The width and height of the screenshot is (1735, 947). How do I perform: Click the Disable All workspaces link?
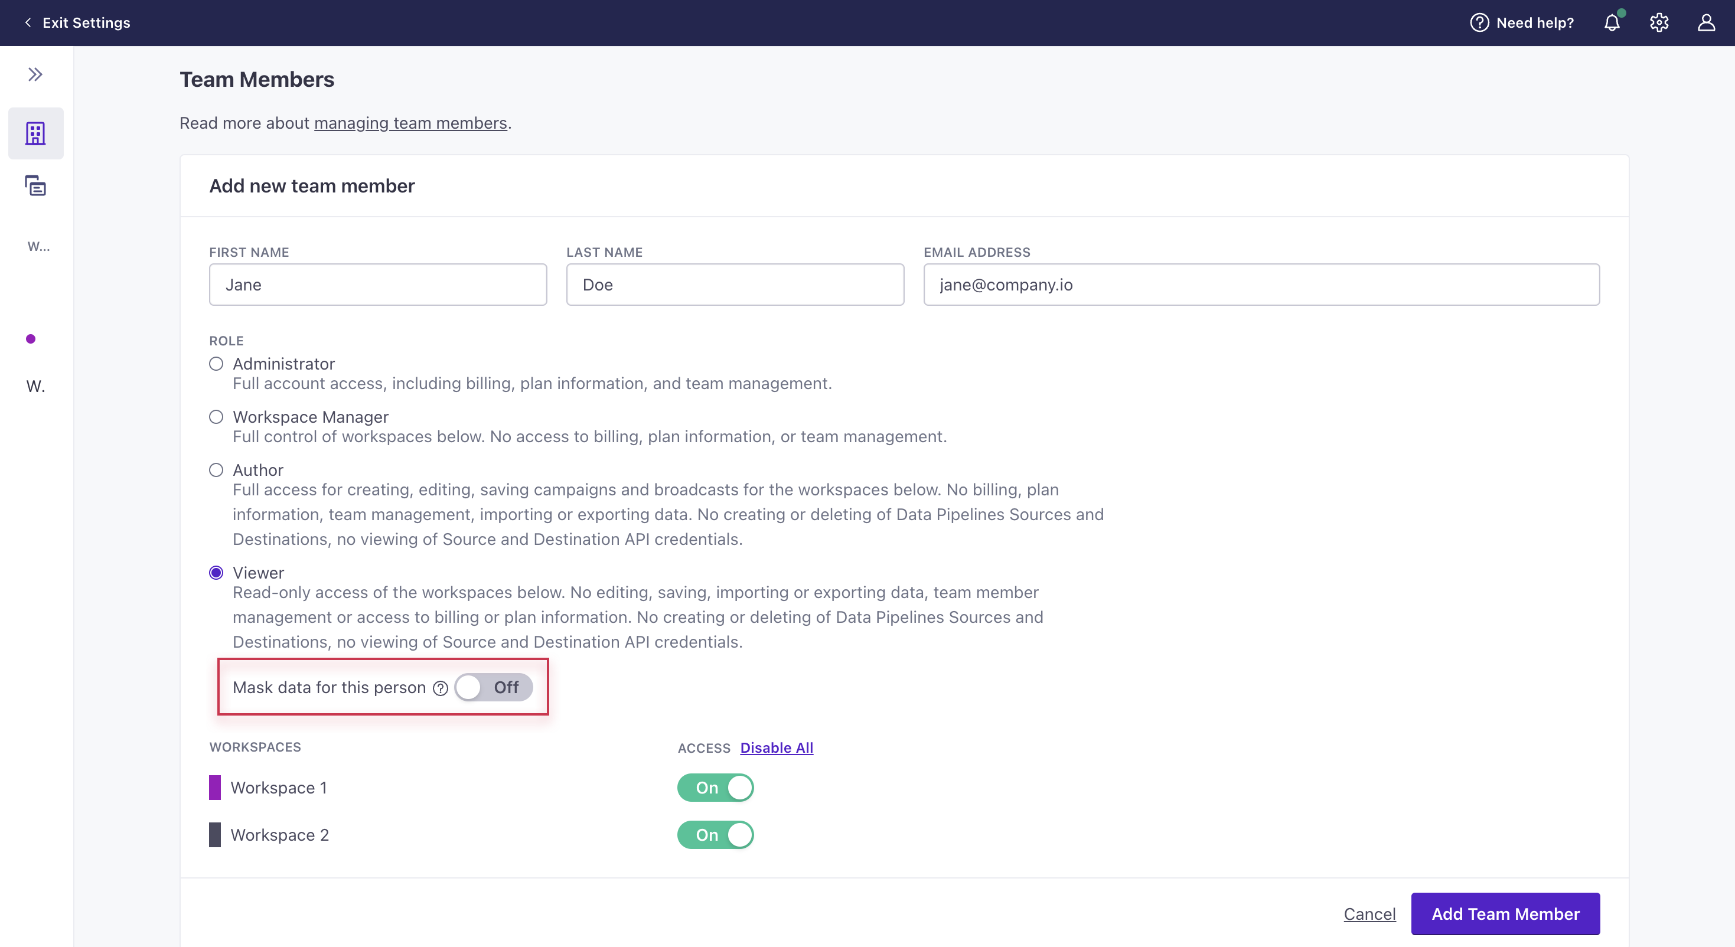777,747
